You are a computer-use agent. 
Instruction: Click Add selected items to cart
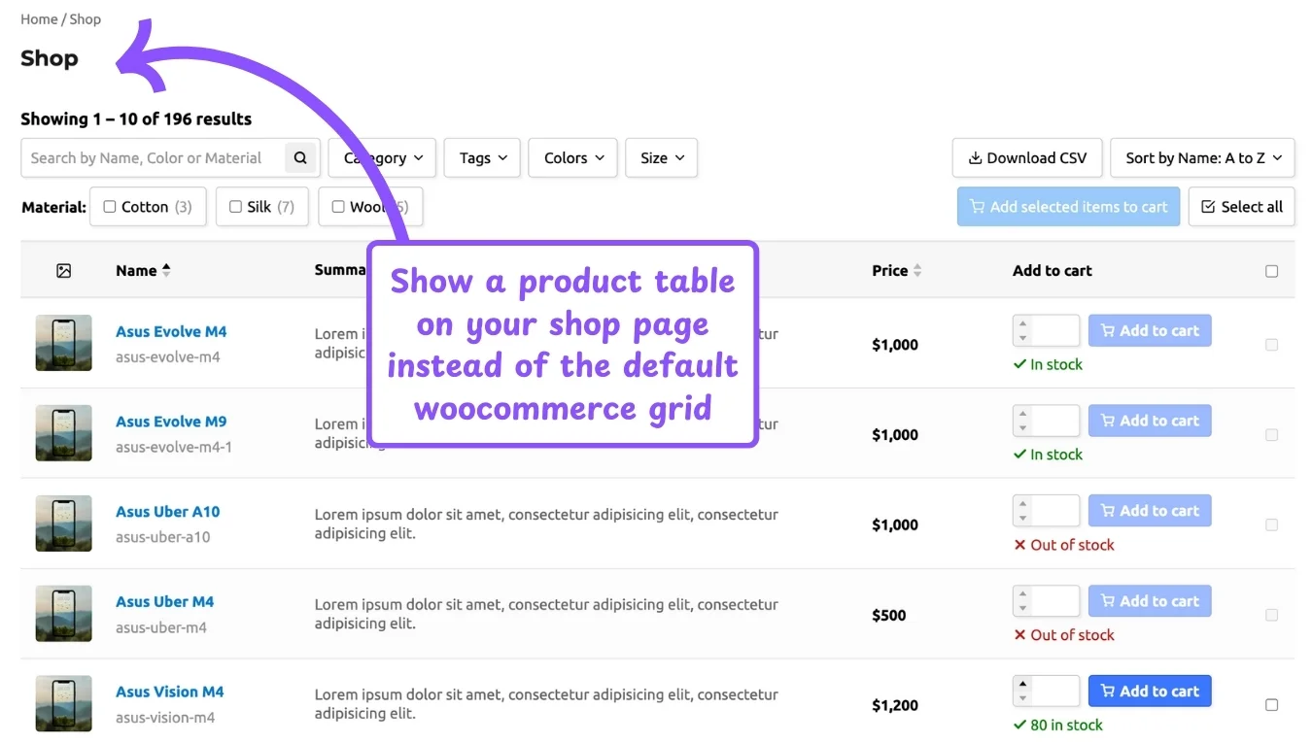click(1068, 207)
